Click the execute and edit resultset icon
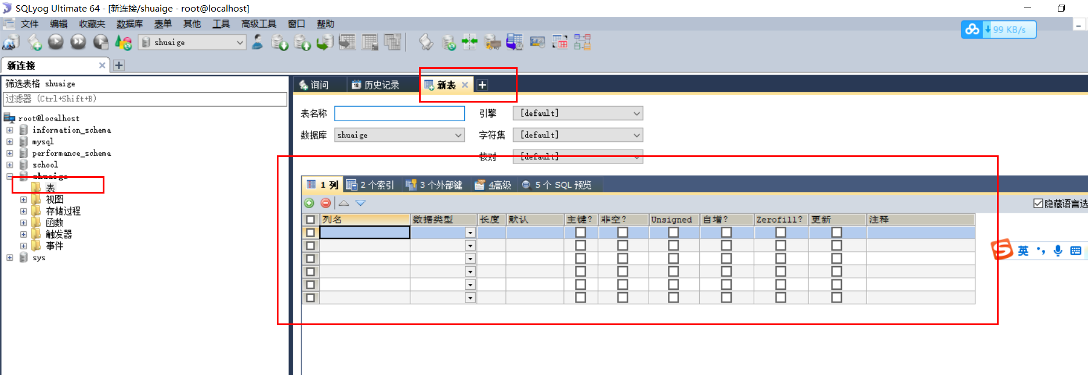This screenshot has width=1088, height=375. [x=100, y=42]
